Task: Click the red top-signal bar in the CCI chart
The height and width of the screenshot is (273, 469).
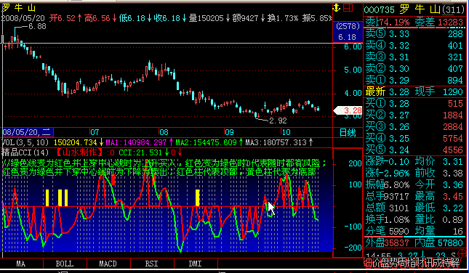Action: (113, 180)
